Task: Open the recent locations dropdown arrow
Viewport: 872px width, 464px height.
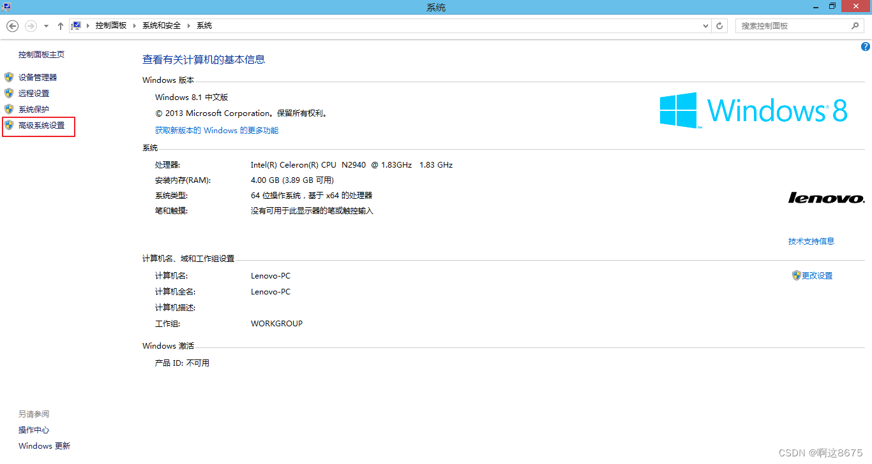Action: coord(46,26)
